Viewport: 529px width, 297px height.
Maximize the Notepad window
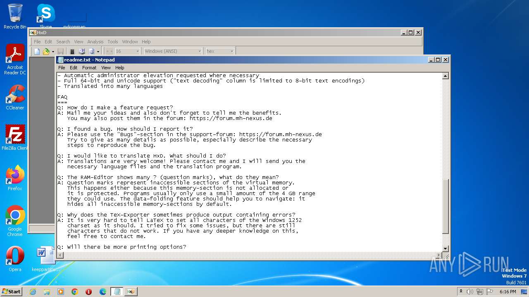tap(438, 60)
